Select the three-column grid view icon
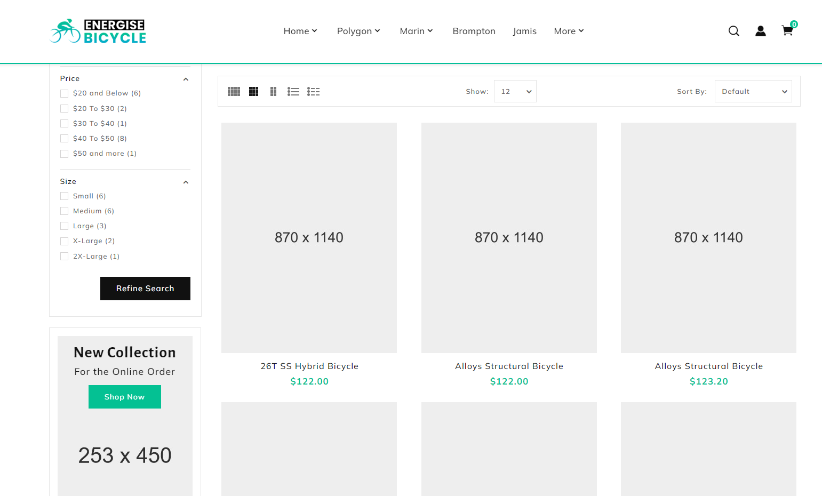 pos(253,92)
